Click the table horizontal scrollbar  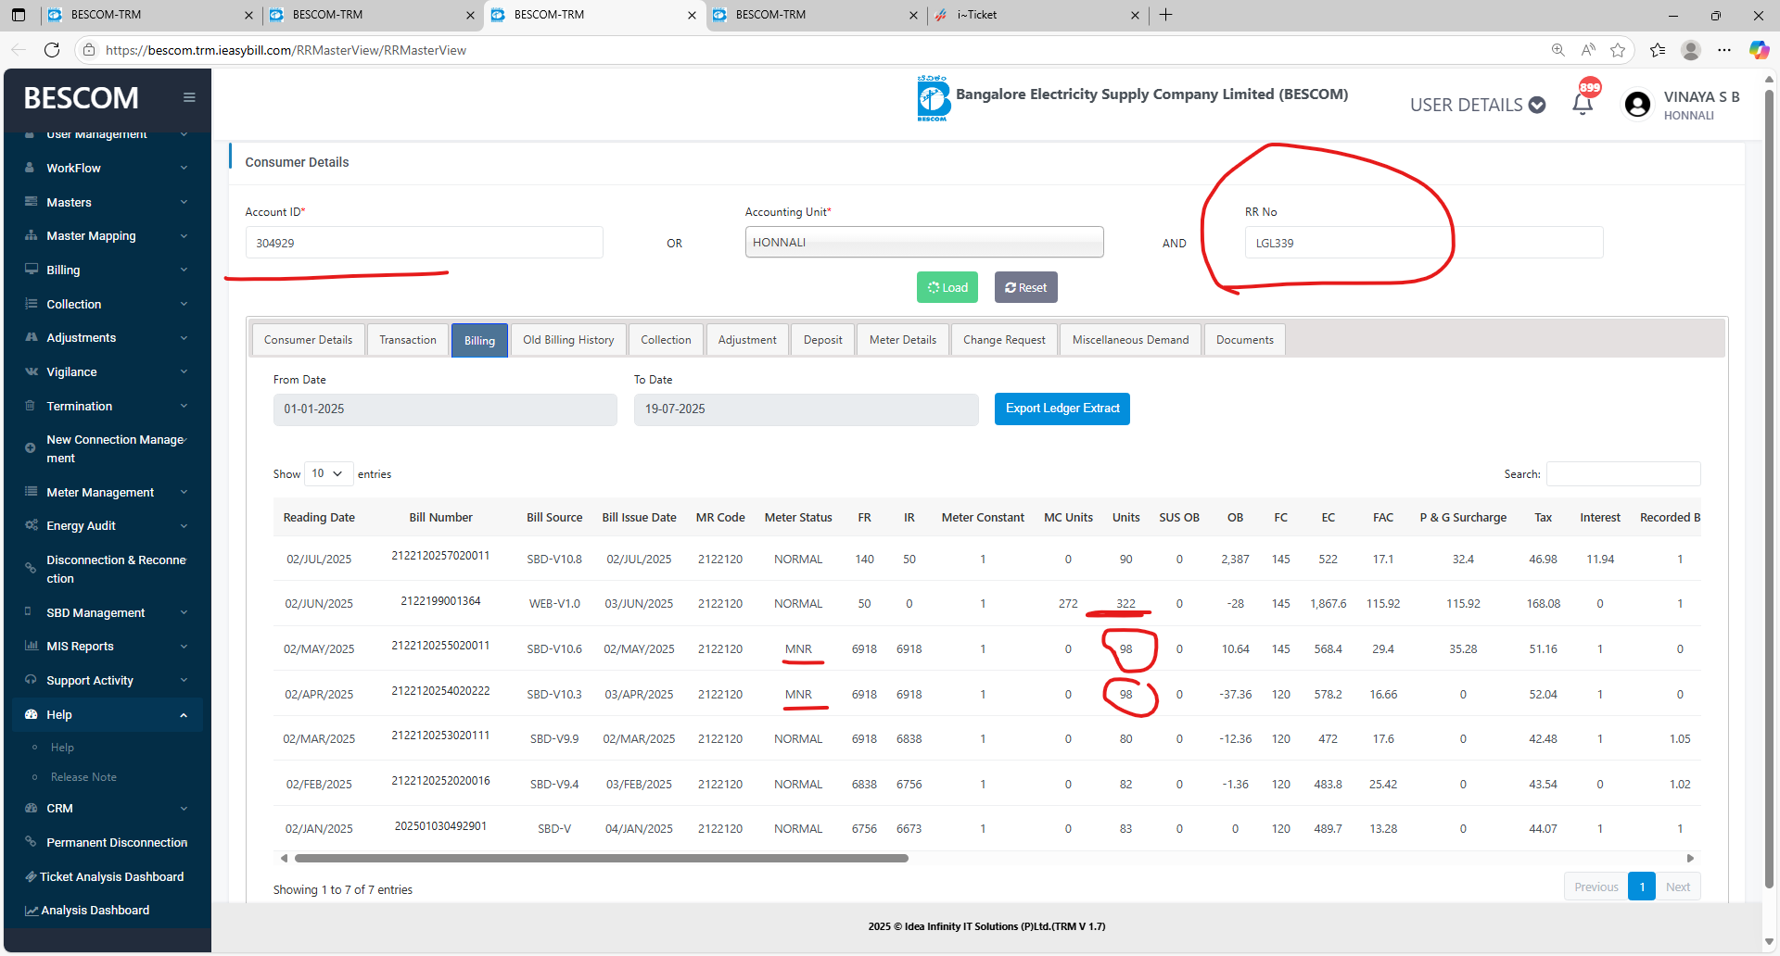coord(600,859)
